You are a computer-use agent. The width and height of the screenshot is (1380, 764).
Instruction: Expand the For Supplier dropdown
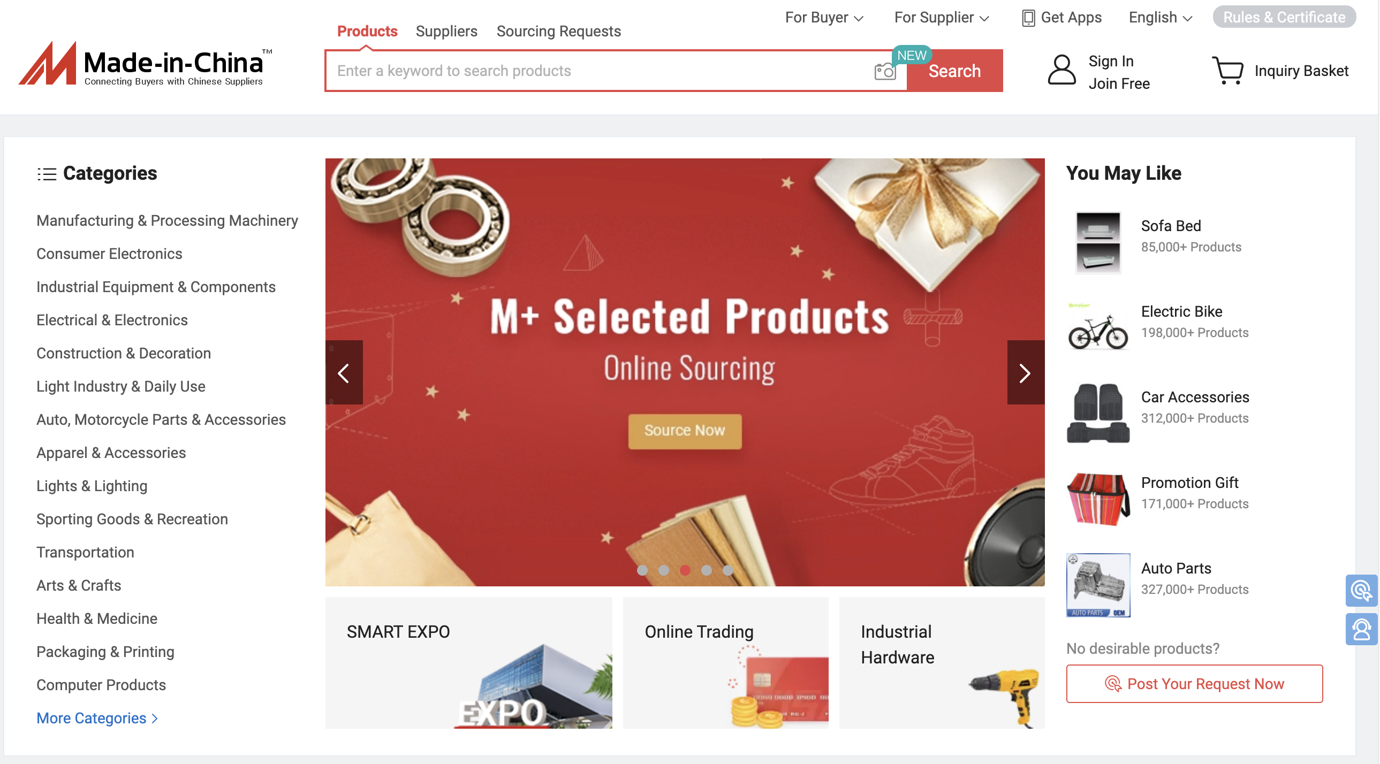[941, 18]
